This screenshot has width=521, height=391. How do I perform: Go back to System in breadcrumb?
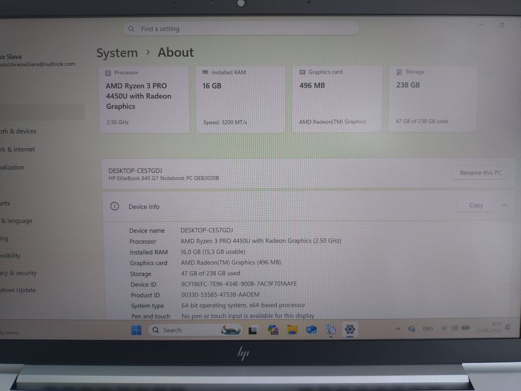tap(117, 53)
